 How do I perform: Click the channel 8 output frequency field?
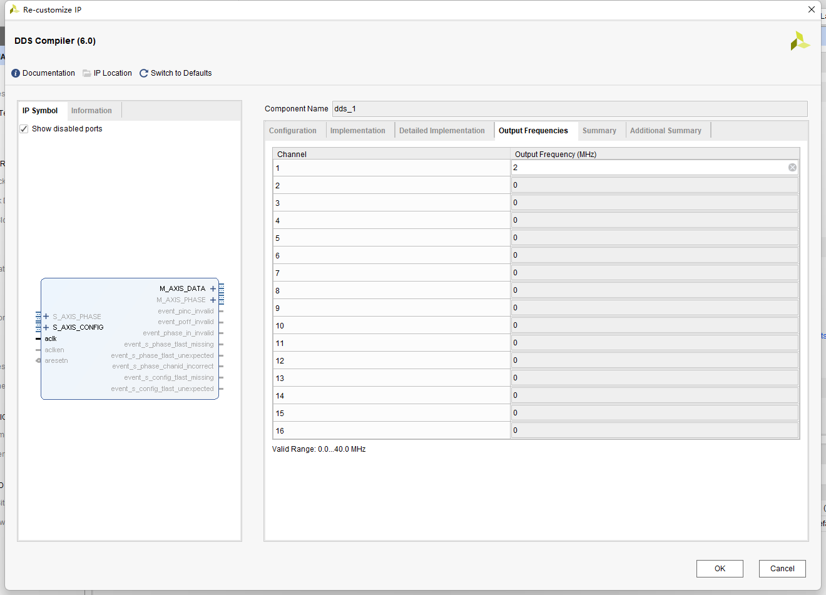(655, 290)
